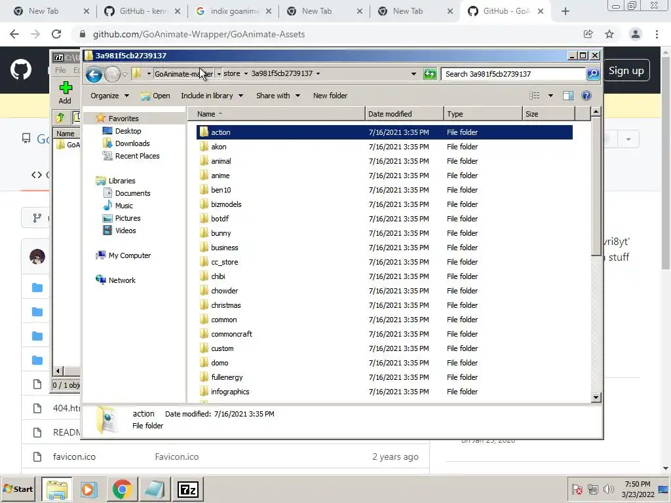Image resolution: width=671 pixels, height=503 pixels.
Task: Open Chrome three-dot menu
Action: pos(657,34)
